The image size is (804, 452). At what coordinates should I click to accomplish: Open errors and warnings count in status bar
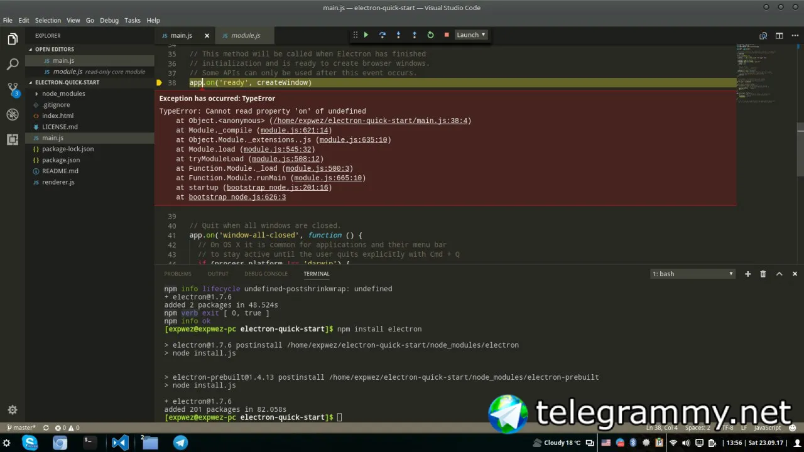[x=67, y=428]
